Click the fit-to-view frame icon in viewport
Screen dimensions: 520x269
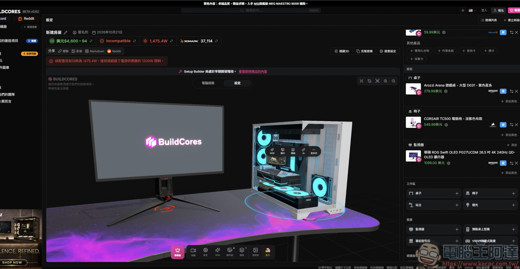(x=361, y=81)
